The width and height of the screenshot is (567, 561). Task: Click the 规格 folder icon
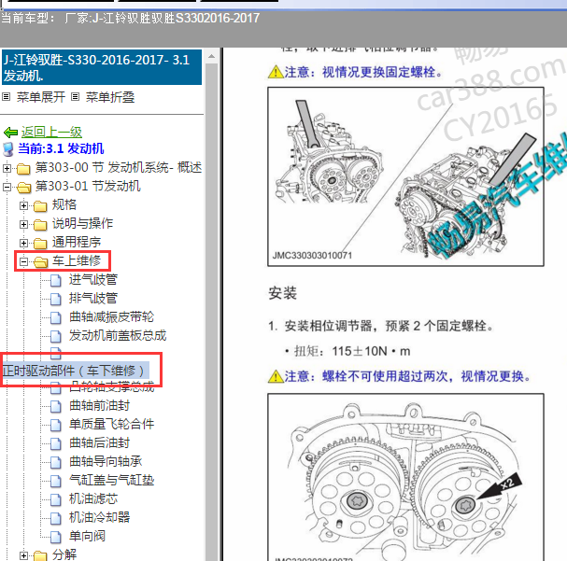coord(40,206)
